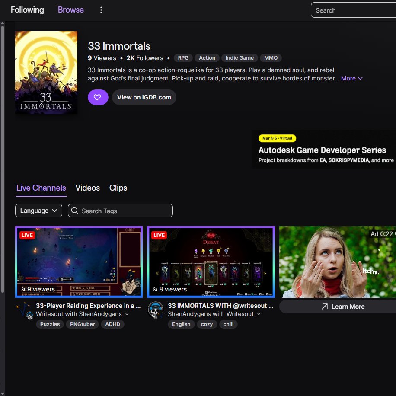This screenshot has height=396, width=396.
Task: Go to the Following page
Action: point(27,10)
